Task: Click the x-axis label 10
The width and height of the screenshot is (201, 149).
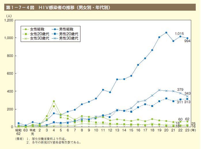Action: pyautogui.click(x=96, y=130)
